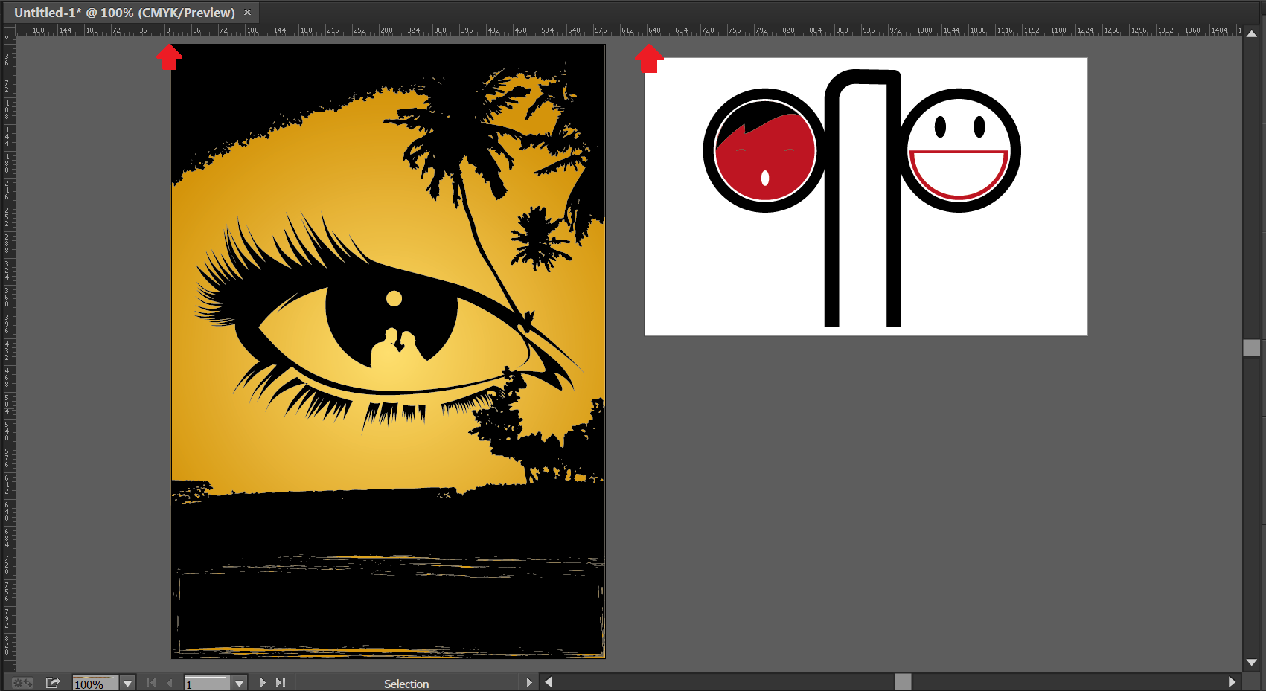
Task: Click the horizontal ruler at mark 504
Action: pyautogui.click(x=548, y=30)
